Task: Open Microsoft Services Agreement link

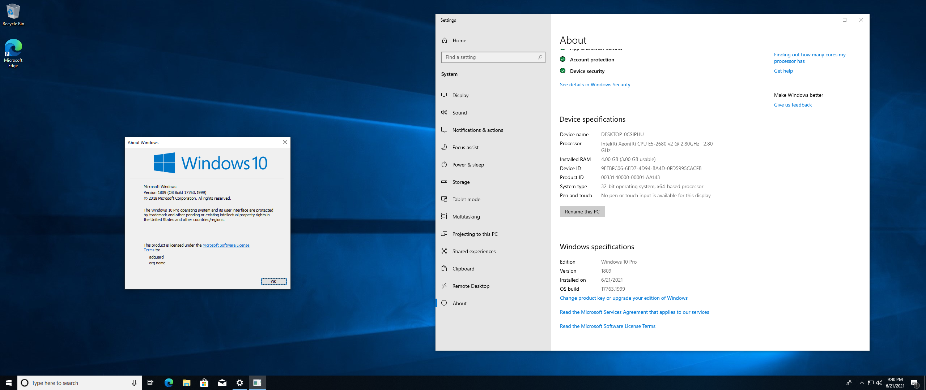Action: pyautogui.click(x=634, y=312)
